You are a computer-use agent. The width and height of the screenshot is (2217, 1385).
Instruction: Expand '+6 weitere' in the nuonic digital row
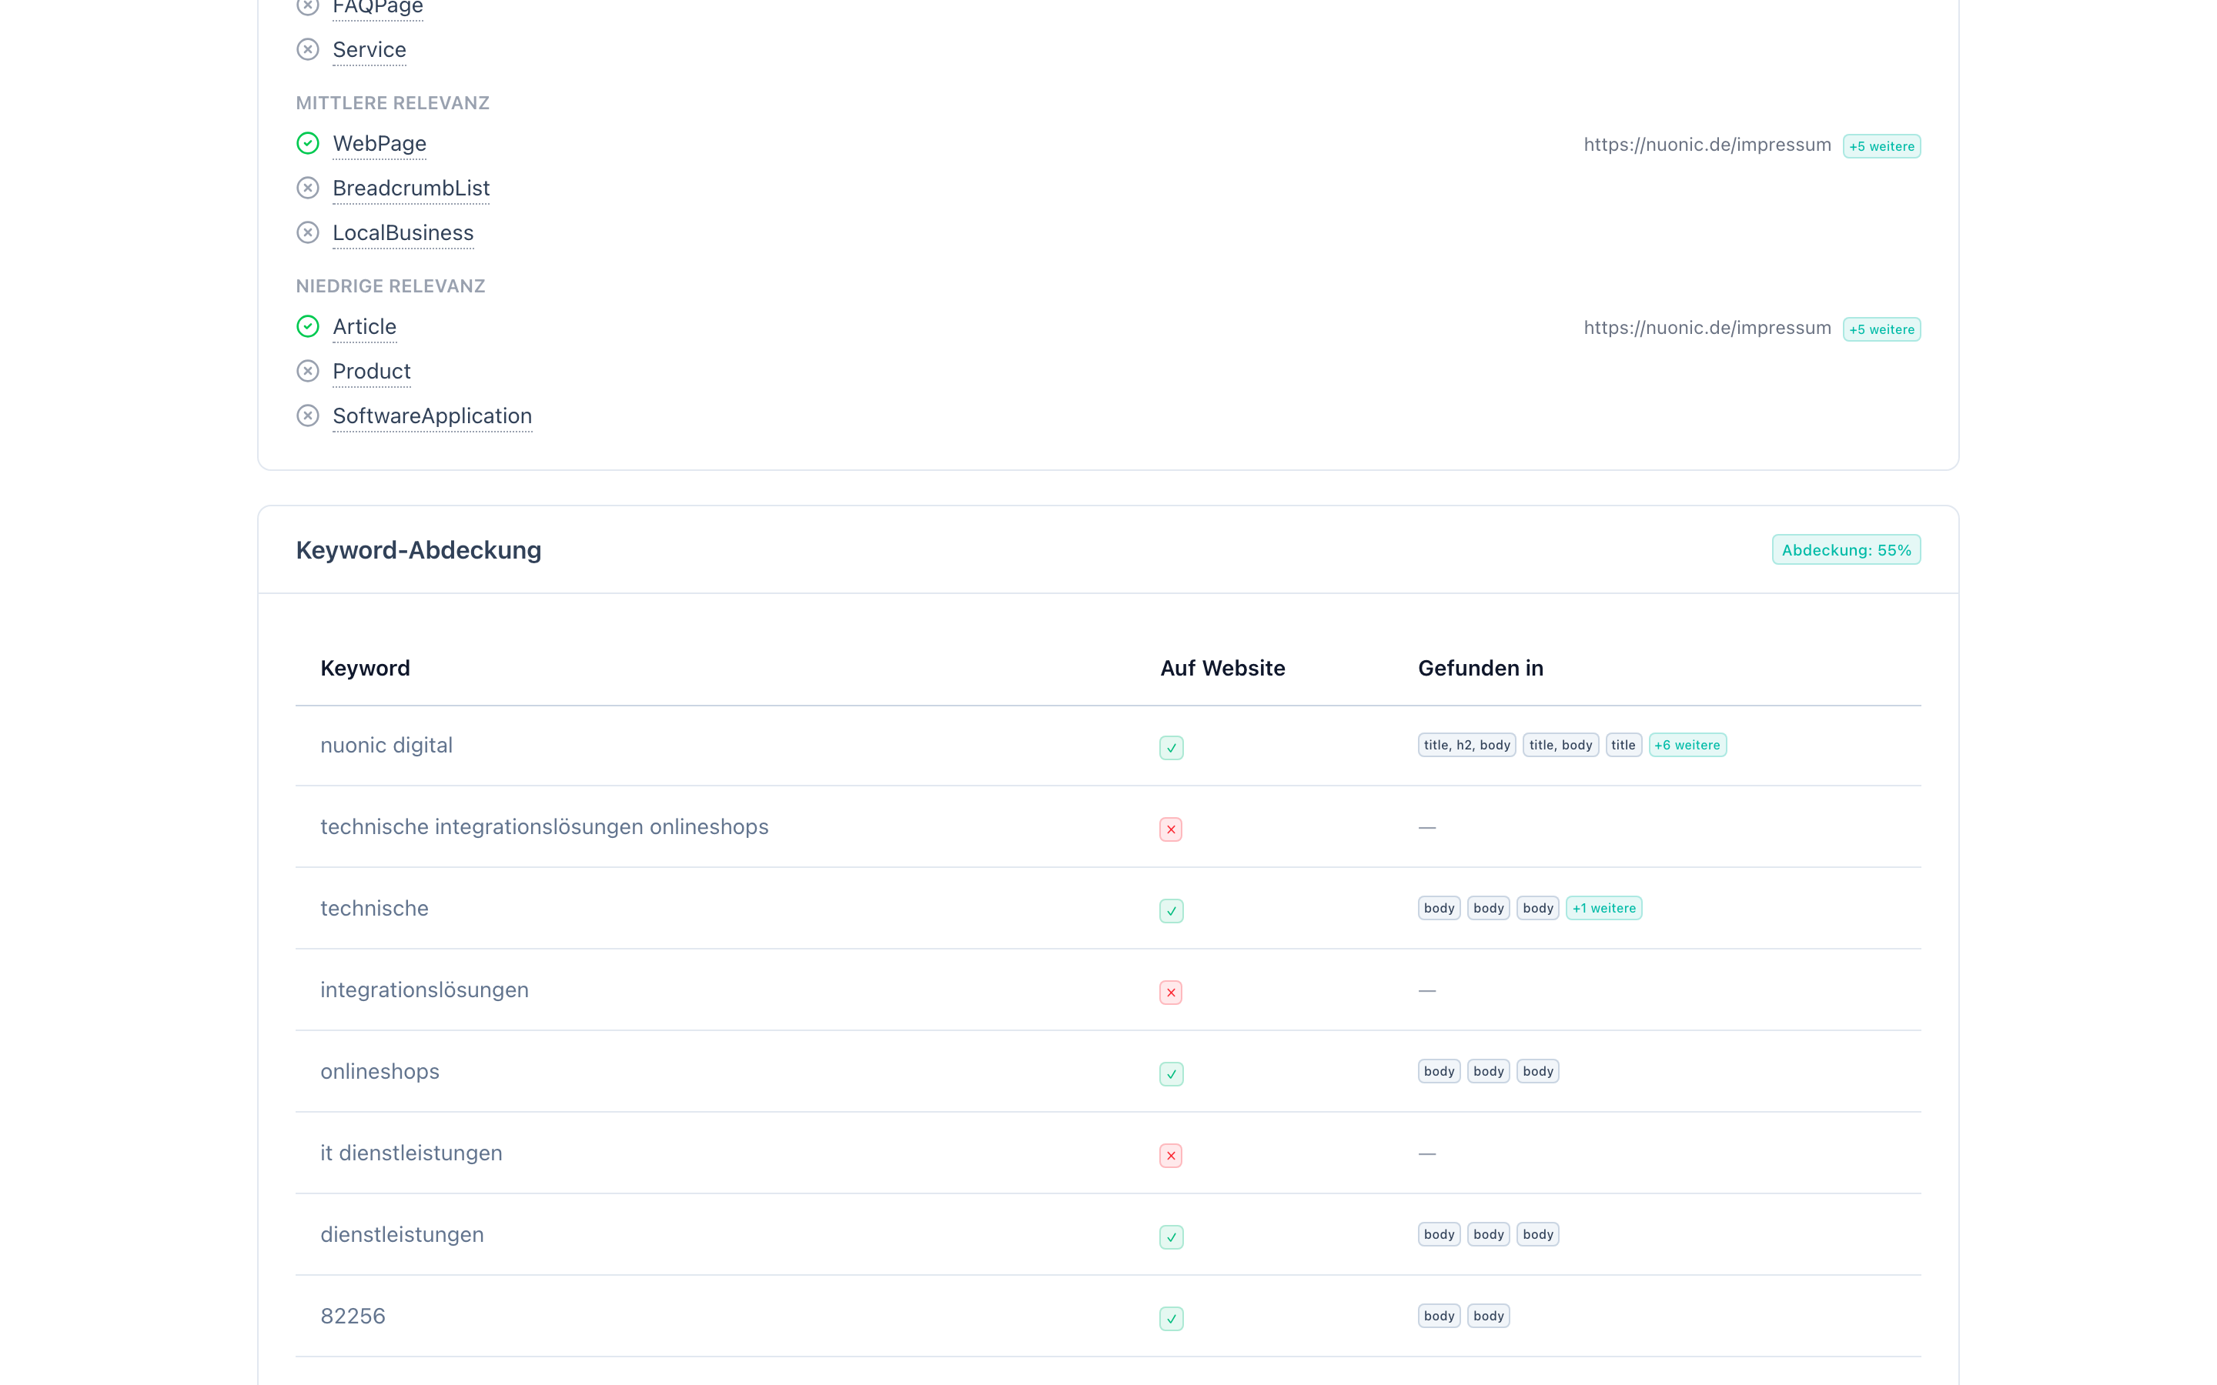[x=1687, y=745]
